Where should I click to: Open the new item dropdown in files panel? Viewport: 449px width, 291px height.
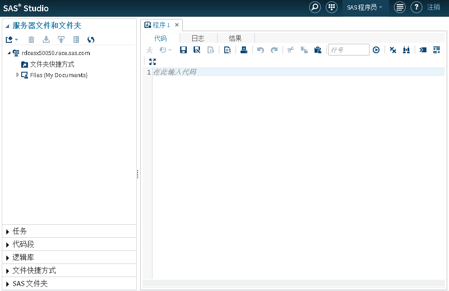[x=12, y=40]
